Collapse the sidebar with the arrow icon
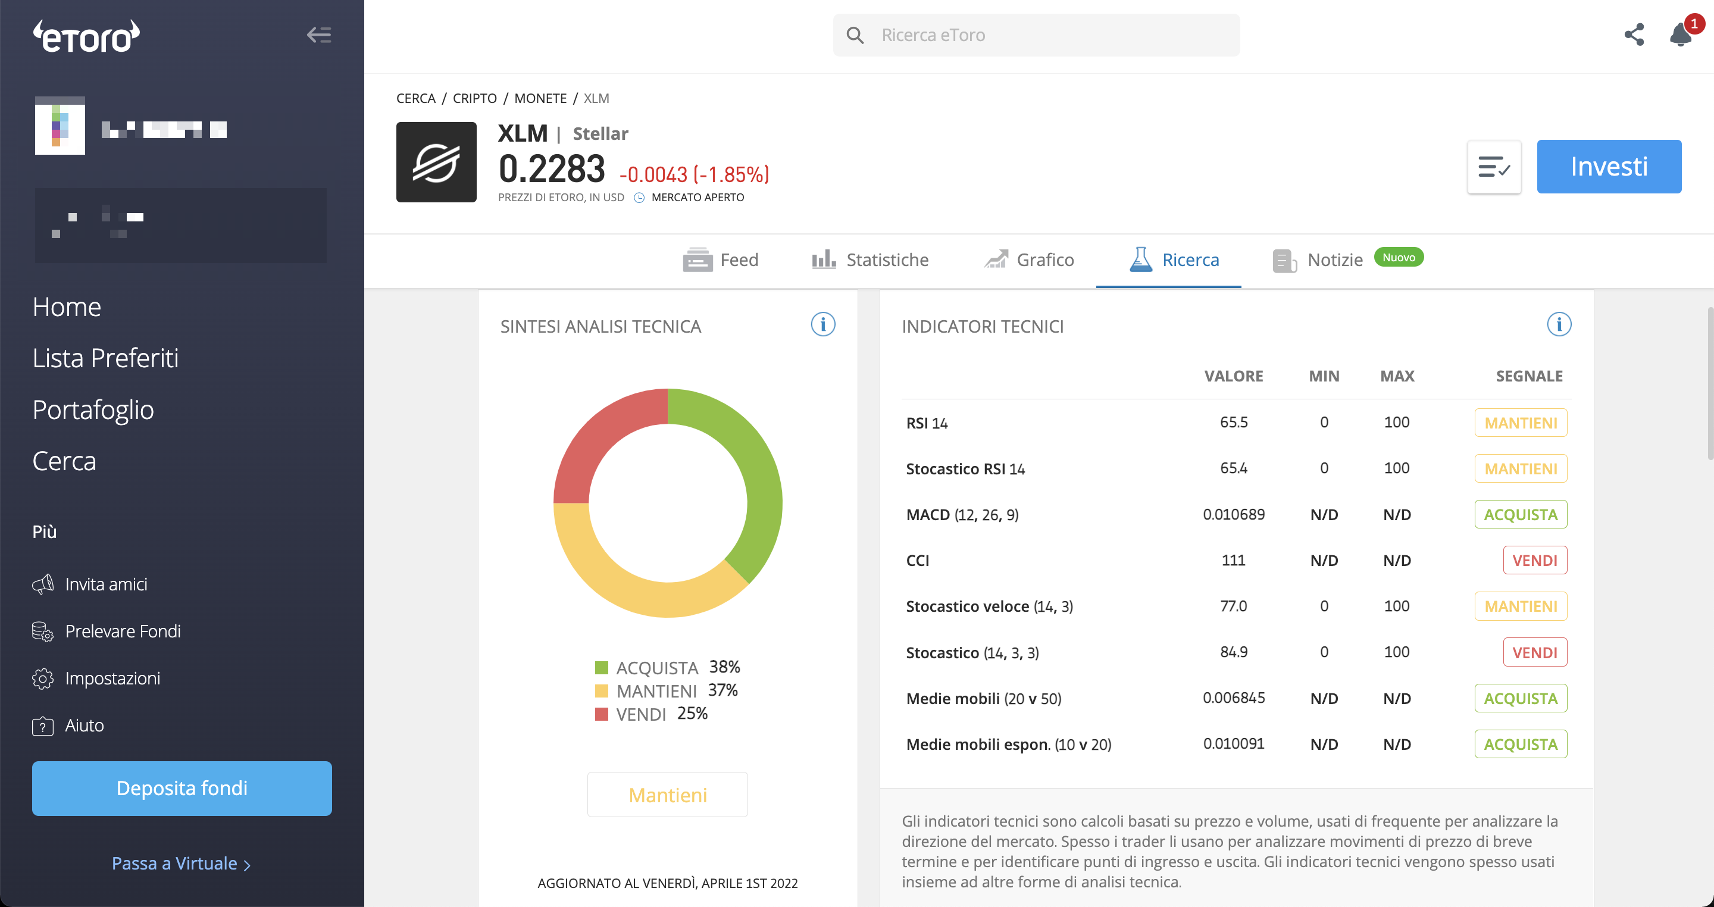This screenshot has width=1714, height=907. click(x=319, y=35)
